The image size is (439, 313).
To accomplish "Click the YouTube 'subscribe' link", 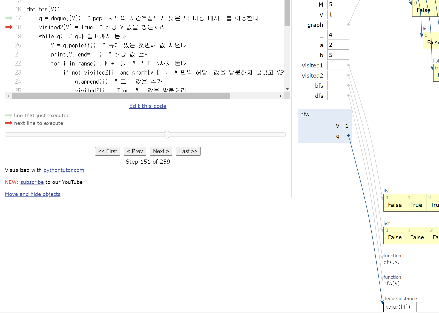I will coord(32,182).
